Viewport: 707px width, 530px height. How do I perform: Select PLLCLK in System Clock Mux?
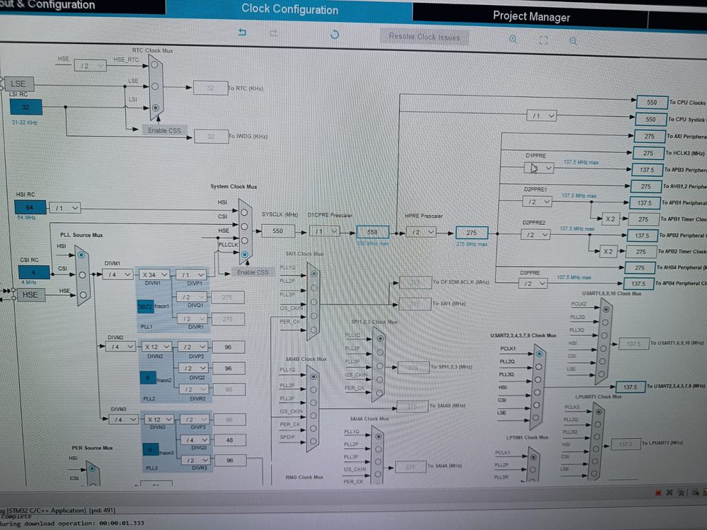click(x=244, y=255)
